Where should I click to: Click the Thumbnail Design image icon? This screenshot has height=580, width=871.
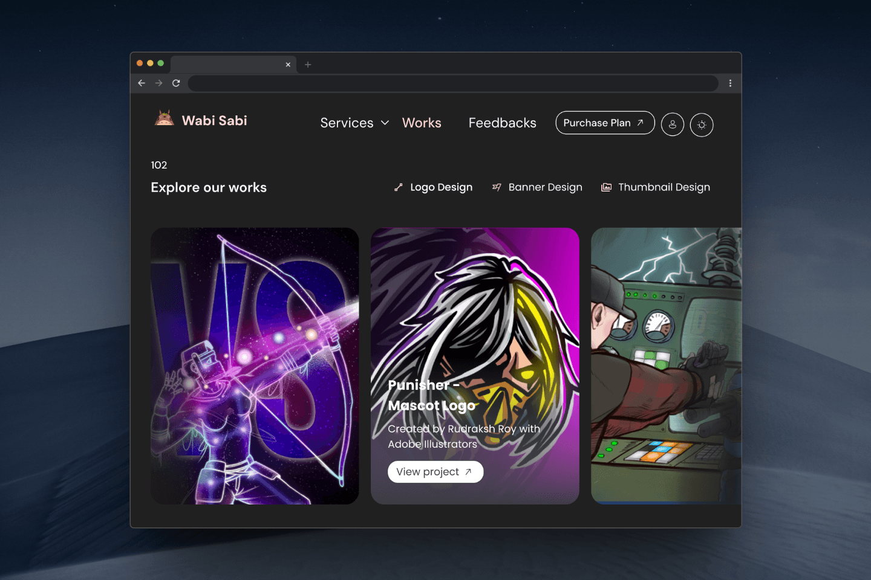pos(606,187)
